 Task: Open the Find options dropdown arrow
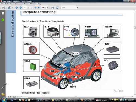77,8
